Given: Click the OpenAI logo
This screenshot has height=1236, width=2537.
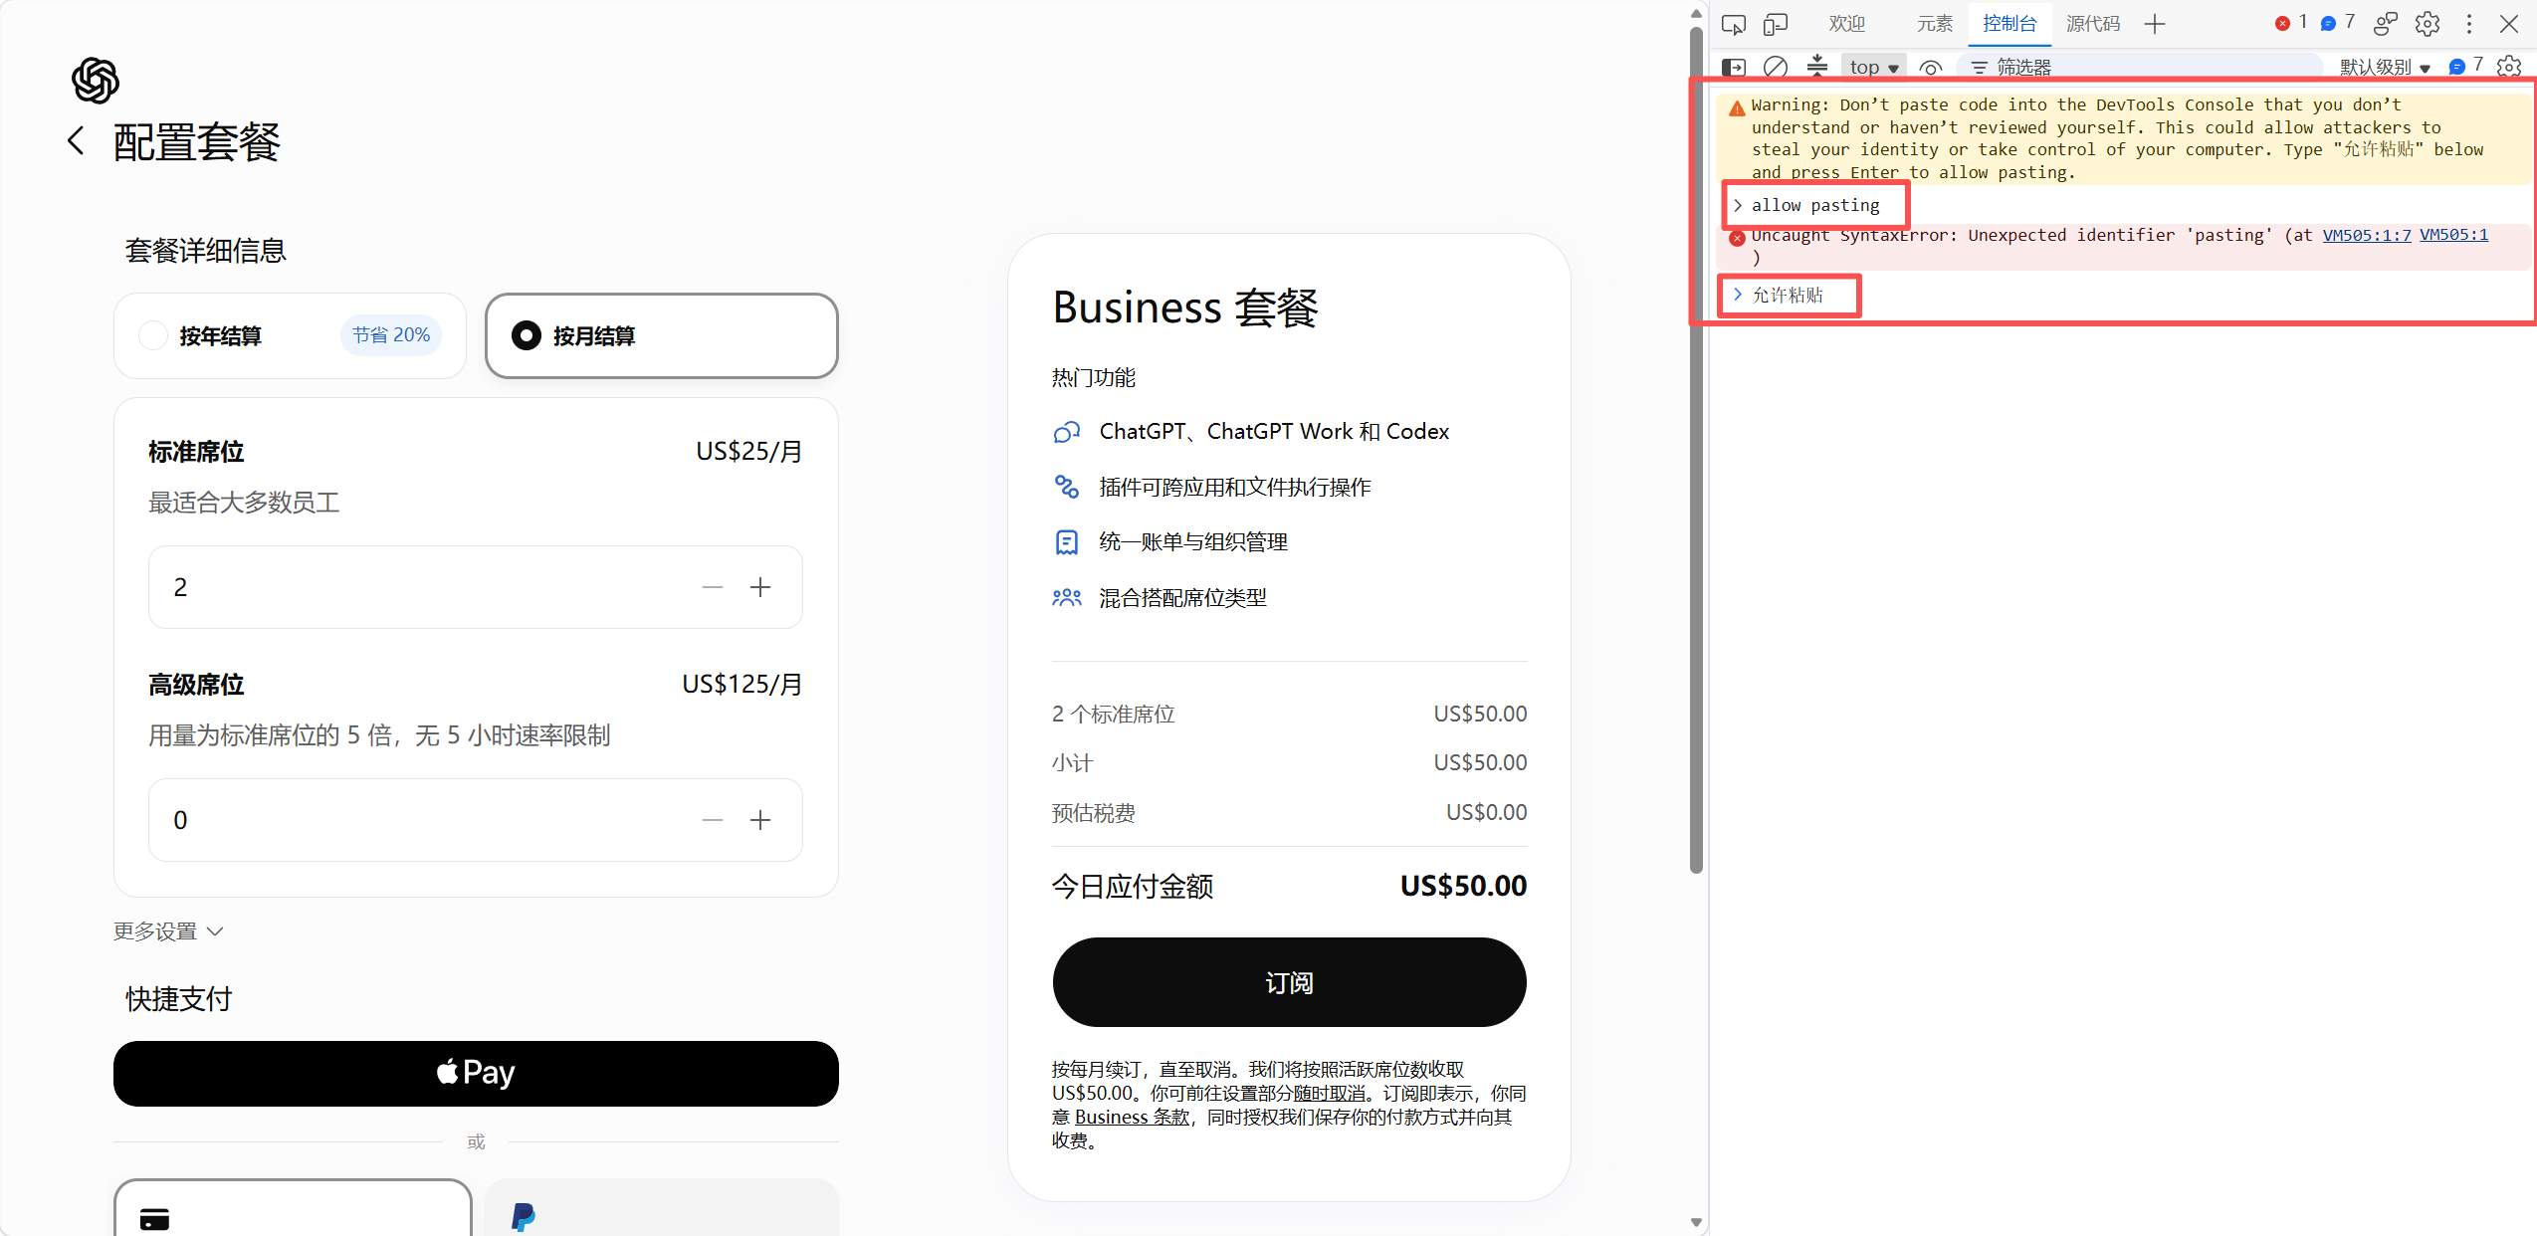Looking at the screenshot, I should 96,81.
